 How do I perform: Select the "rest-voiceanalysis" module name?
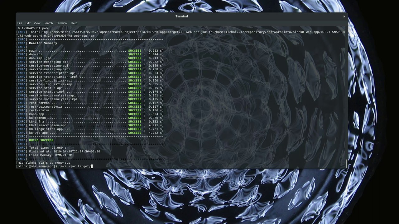point(46,107)
